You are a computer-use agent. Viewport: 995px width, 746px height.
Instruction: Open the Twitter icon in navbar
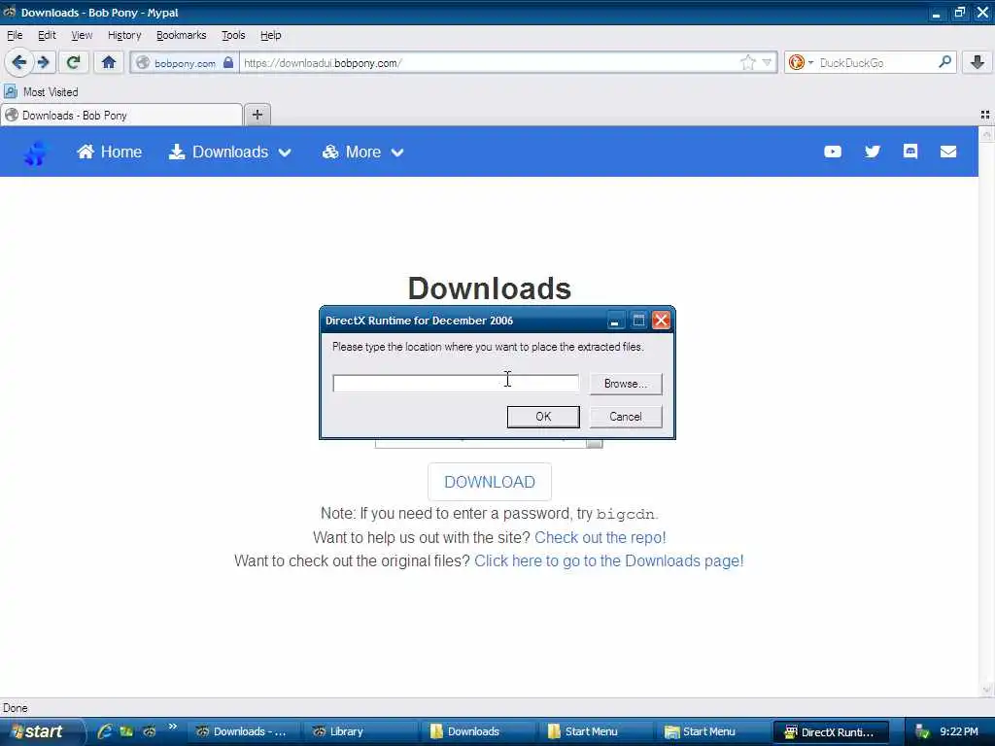pyautogui.click(x=873, y=152)
